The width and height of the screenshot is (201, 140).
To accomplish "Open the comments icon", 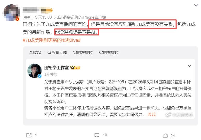I will click(x=97, y=135).
